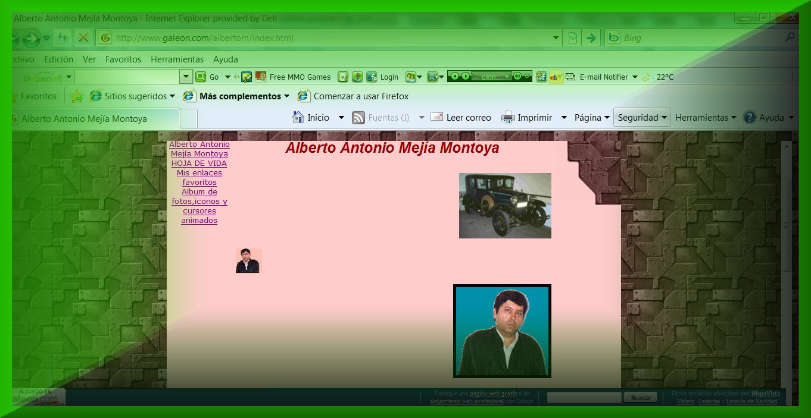Open the Seguridad command bar menu
The image size is (811, 418).
coord(642,118)
